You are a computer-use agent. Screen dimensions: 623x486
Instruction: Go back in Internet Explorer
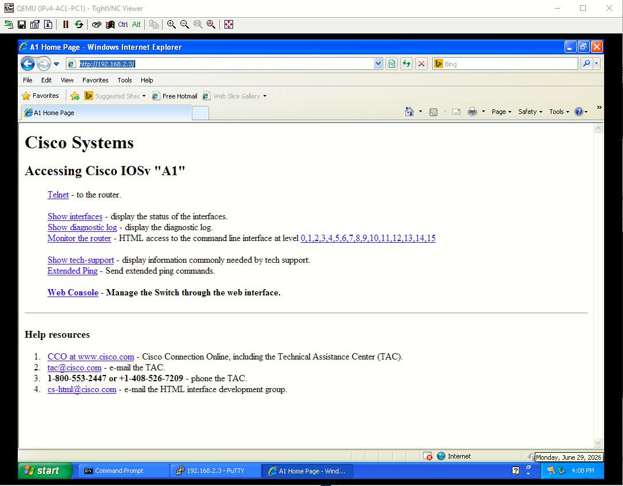tap(28, 64)
